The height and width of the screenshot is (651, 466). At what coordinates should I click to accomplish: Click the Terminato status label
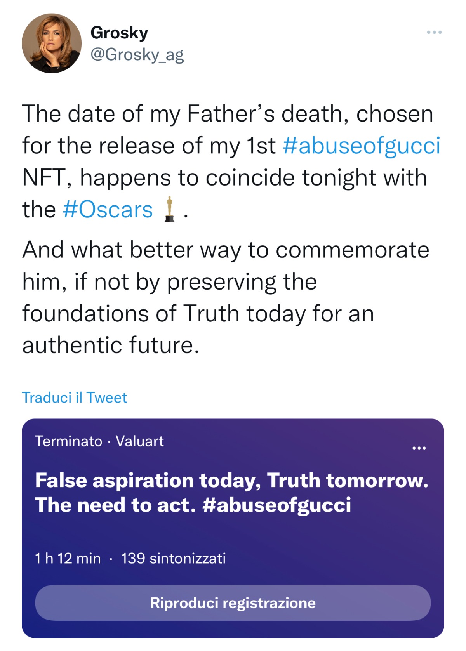(x=69, y=441)
